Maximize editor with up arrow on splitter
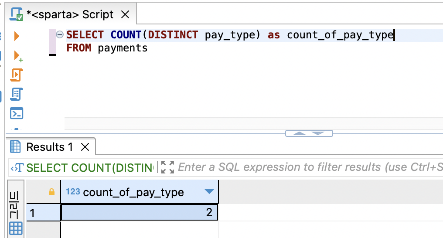The width and height of the screenshot is (443, 238). click(x=300, y=133)
